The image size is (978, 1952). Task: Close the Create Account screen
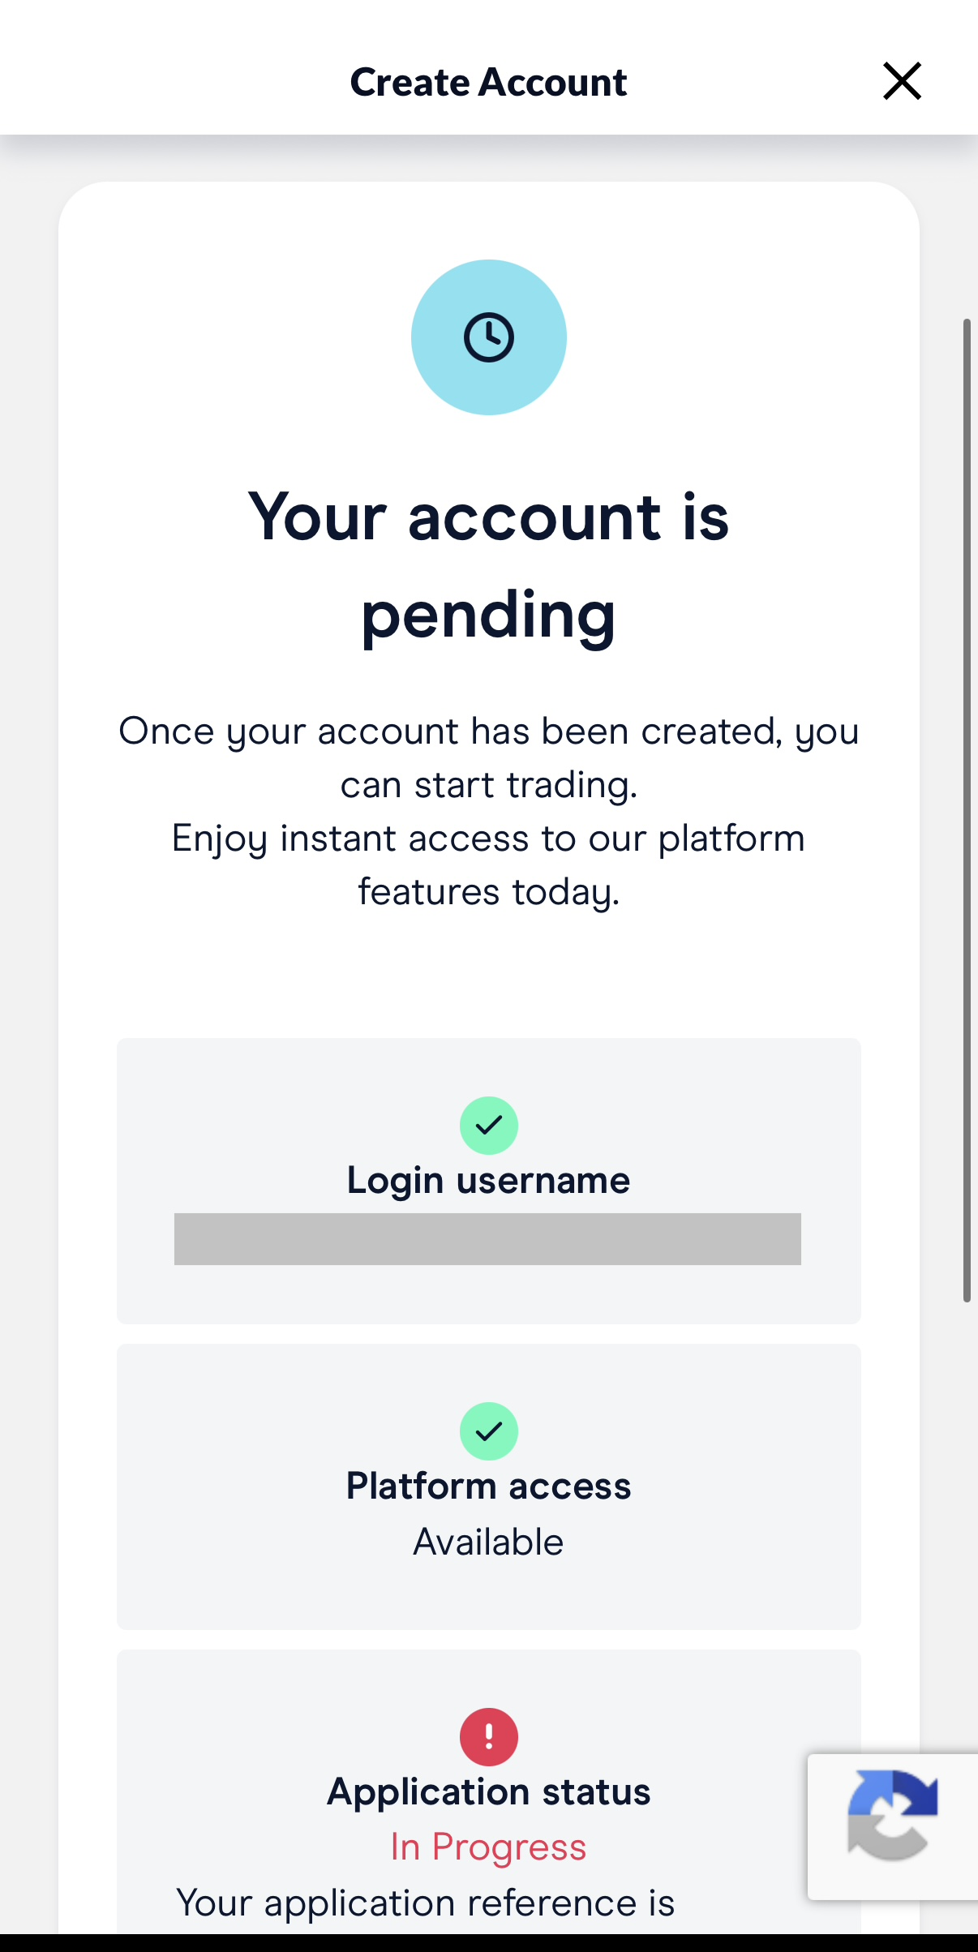point(901,80)
